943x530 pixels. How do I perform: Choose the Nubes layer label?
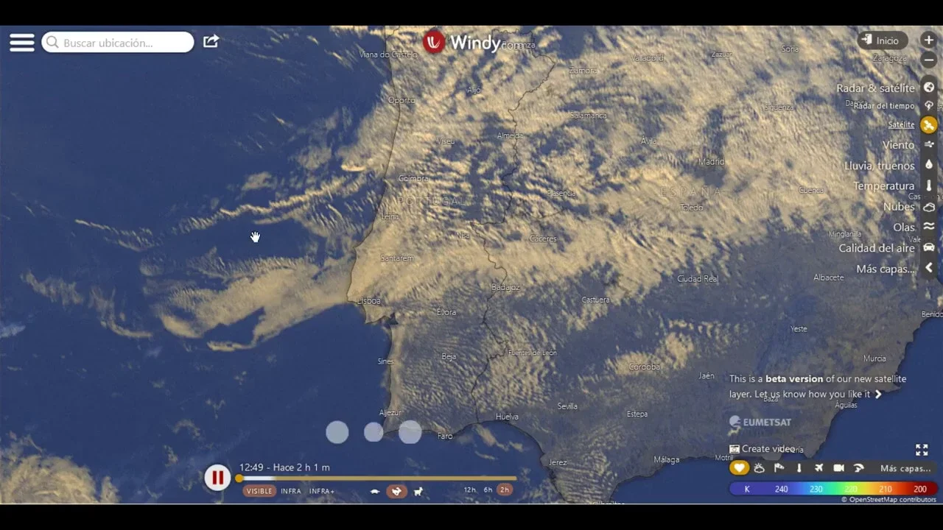pos(899,207)
